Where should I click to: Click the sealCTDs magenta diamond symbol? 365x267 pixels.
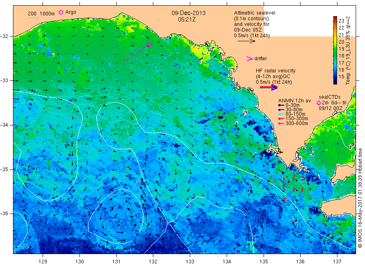(319, 103)
